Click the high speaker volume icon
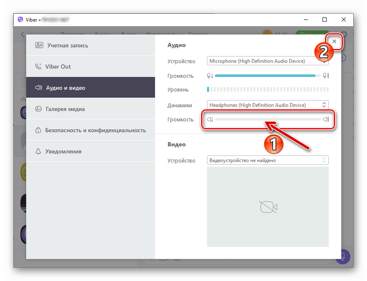 click(326, 119)
